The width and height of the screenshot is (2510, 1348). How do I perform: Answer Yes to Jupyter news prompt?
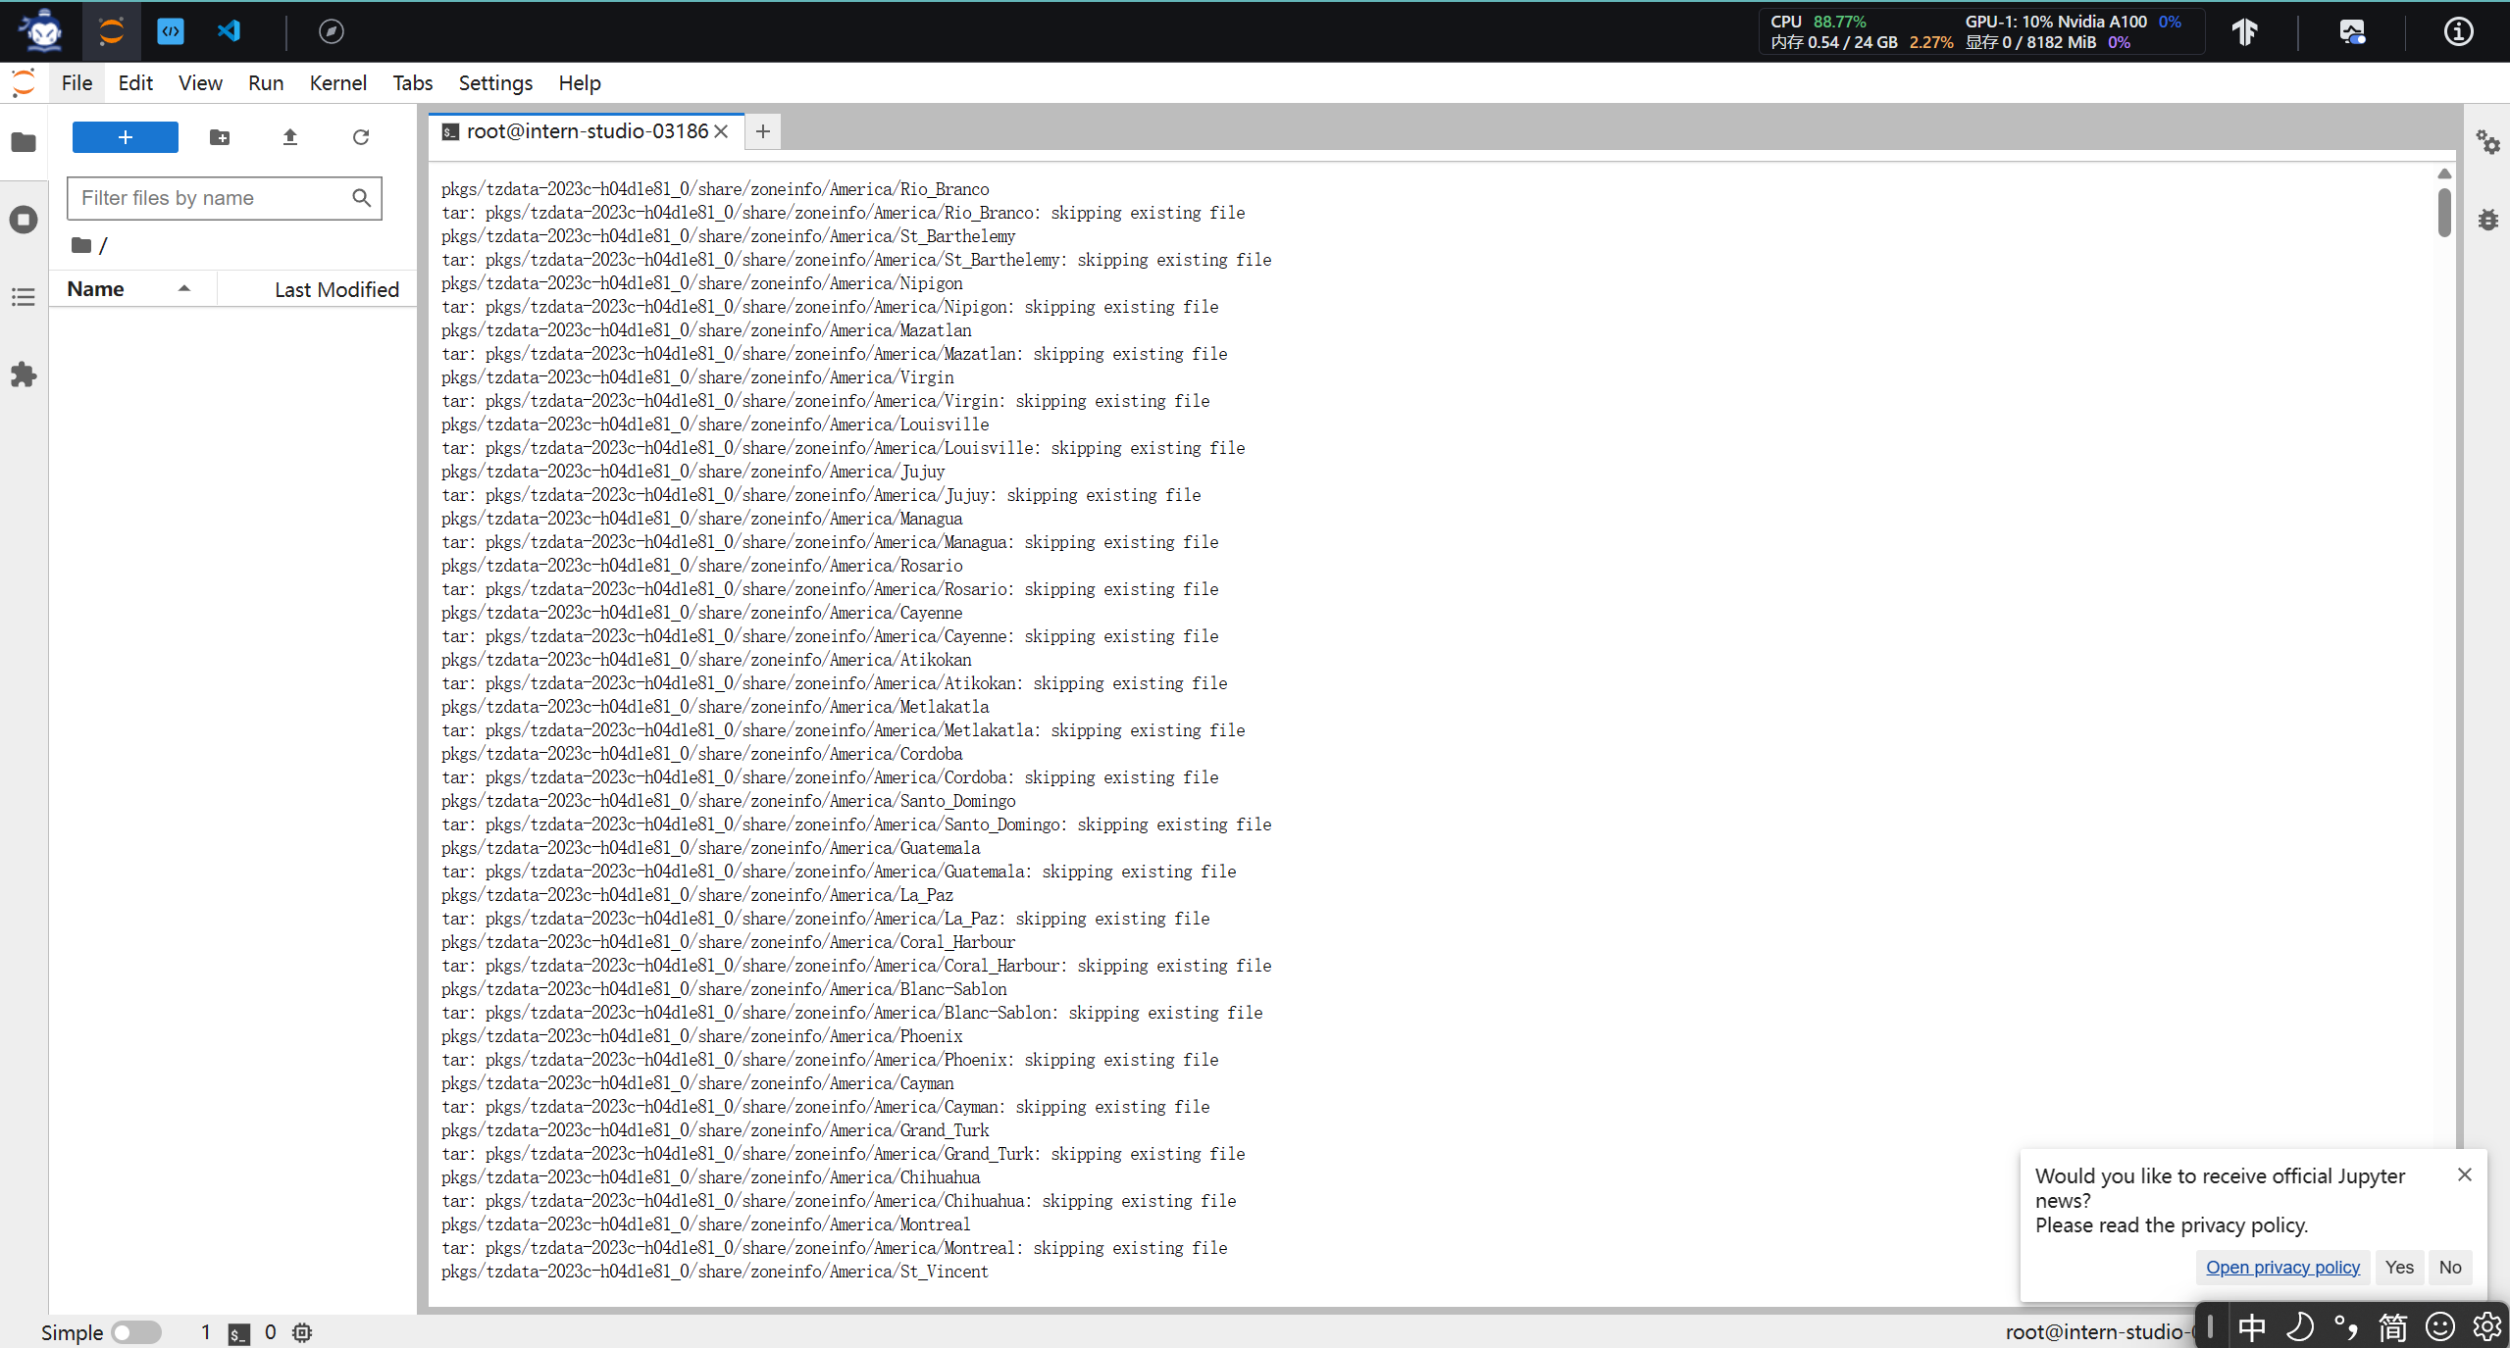point(2399,1268)
